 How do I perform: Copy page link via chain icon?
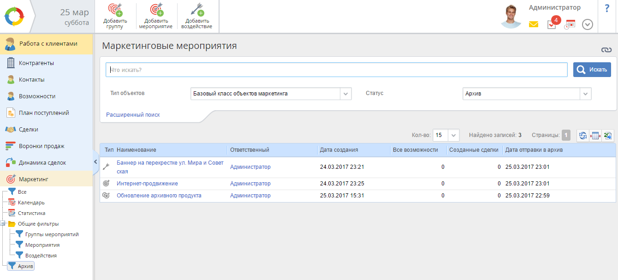(606, 50)
